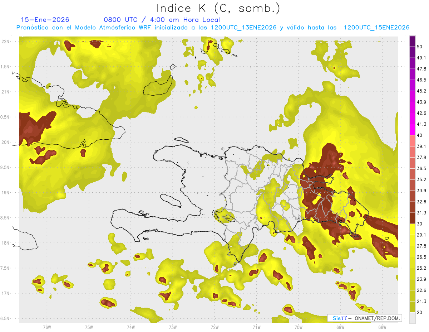This screenshot has height=332, width=429.
Task: Click the legend value "36.5"
Action: click(x=421, y=168)
